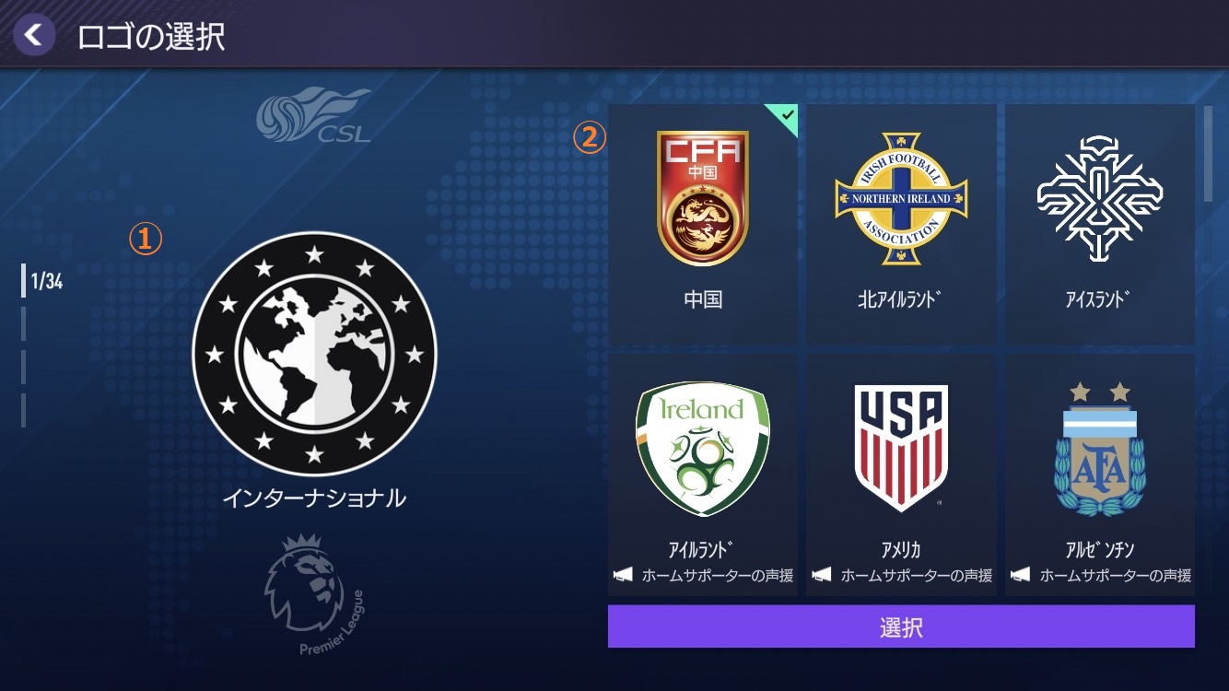Select the China CFA logo
This screenshot has width=1229, height=691.
click(x=703, y=198)
